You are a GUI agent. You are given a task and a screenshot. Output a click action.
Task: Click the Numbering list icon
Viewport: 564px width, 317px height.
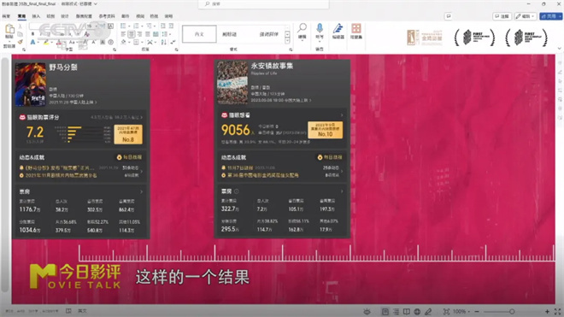point(137,26)
